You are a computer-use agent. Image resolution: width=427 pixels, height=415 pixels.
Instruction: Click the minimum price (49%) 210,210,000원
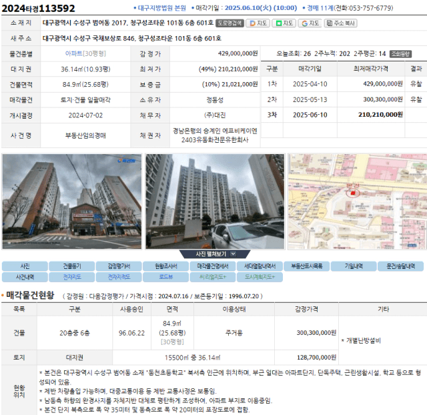[228, 69]
